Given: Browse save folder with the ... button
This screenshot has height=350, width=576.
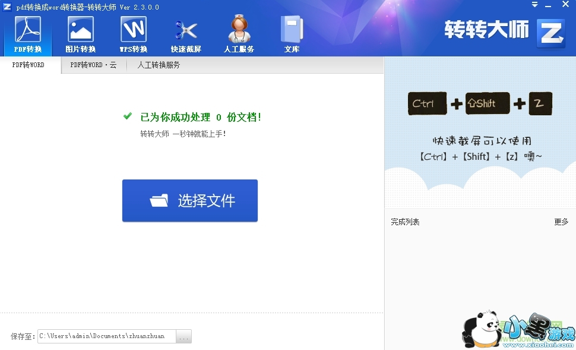Looking at the screenshot, I should (x=184, y=336).
